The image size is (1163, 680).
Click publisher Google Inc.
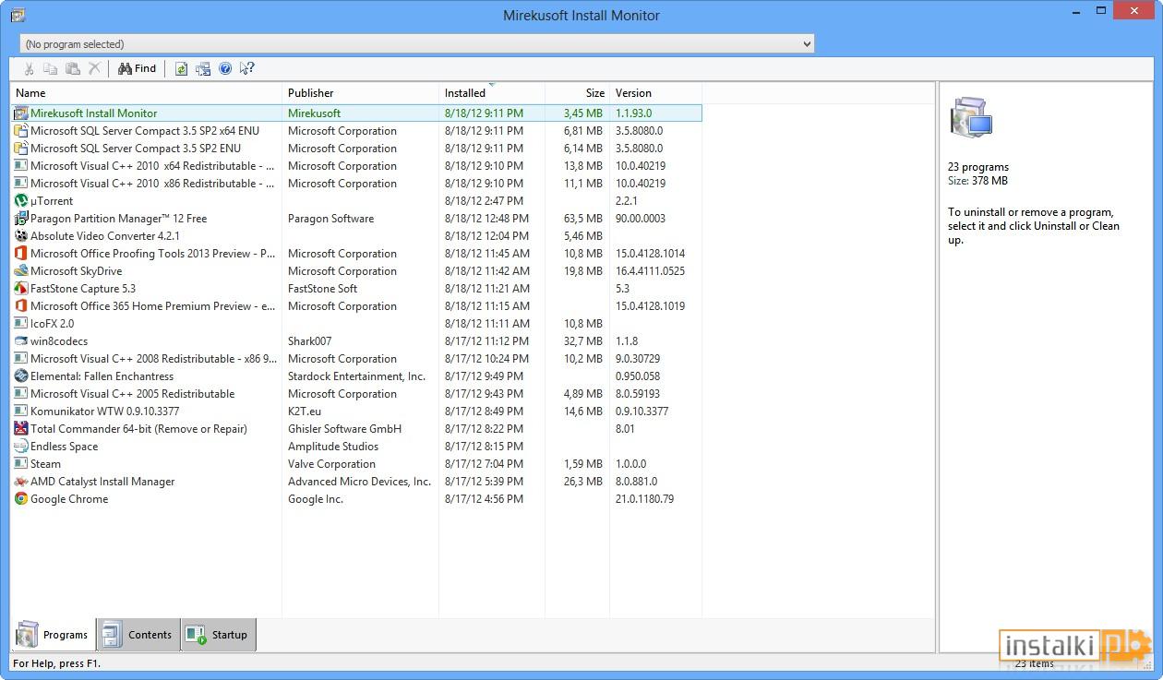pos(316,499)
